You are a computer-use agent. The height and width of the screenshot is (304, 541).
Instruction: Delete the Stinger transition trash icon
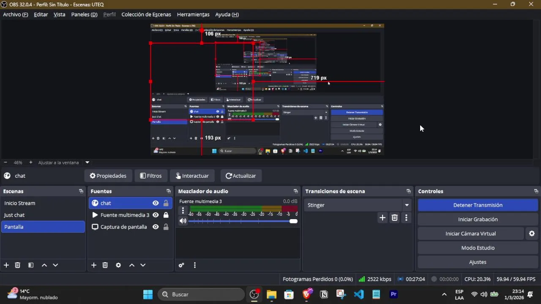[394, 218]
